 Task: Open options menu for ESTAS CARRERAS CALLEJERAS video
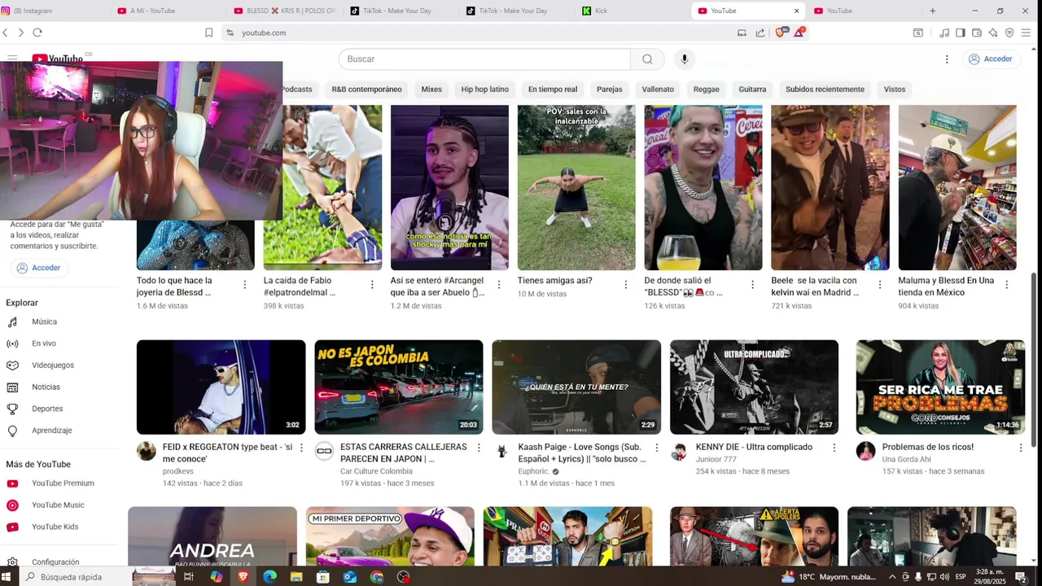[x=479, y=448]
